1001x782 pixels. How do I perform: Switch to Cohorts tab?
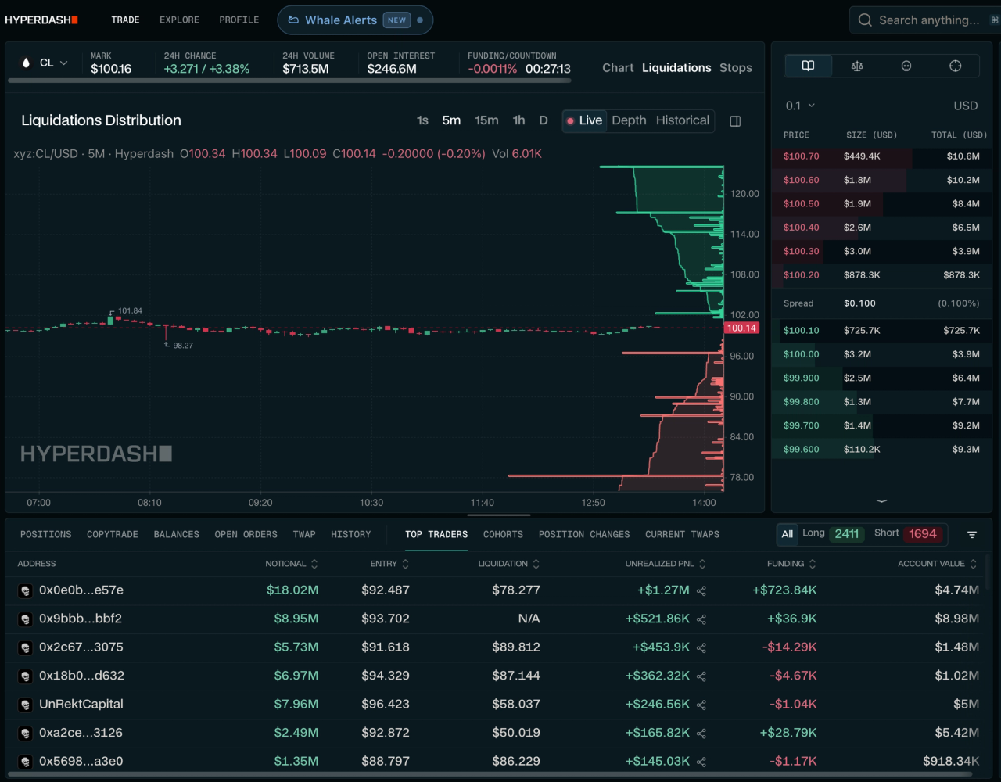(503, 535)
